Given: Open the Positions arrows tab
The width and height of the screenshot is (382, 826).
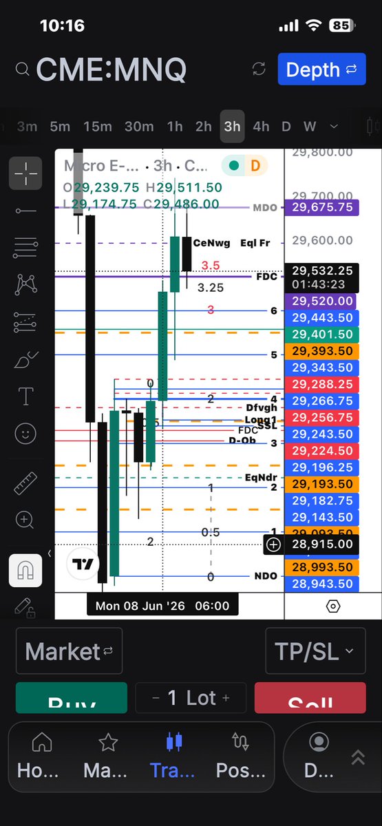Looking at the screenshot, I should pyautogui.click(x=240, y=755).
